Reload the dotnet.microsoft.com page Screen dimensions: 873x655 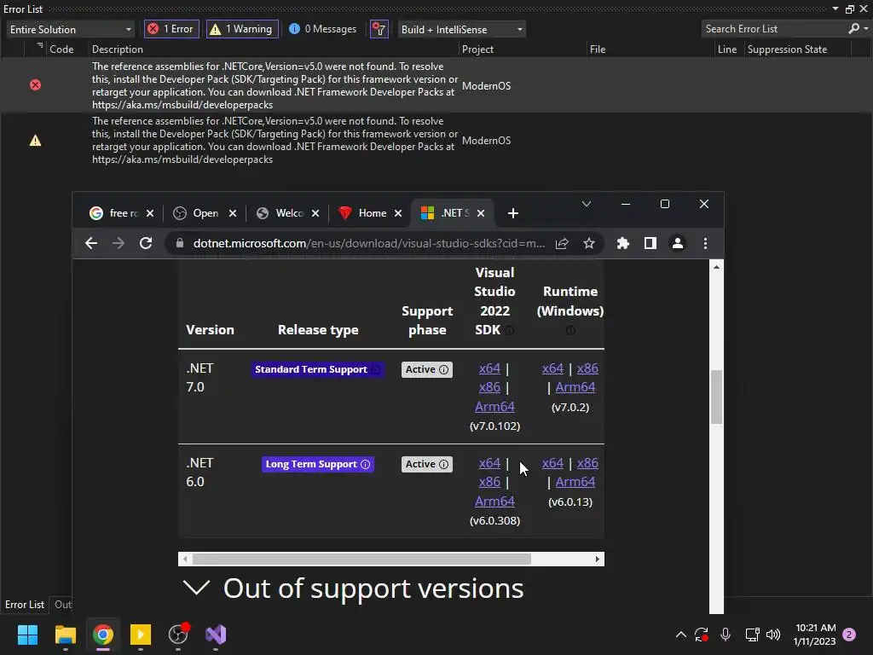click(x=146, y=243)
